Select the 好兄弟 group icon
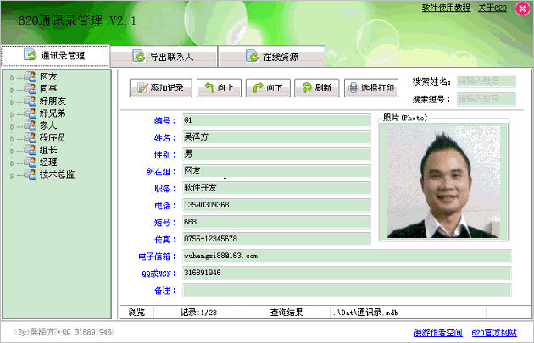Viewport: 534px width, 343px height. [30, 113]
